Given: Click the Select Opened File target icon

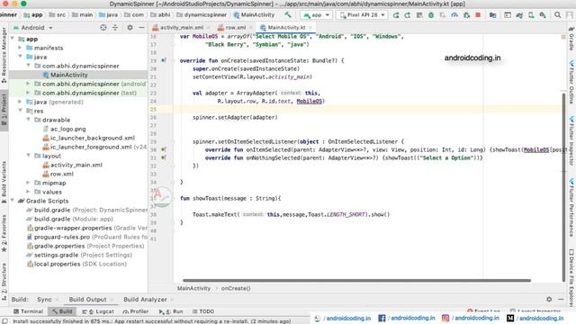Looking at the screenshot, I should point(103,28).
